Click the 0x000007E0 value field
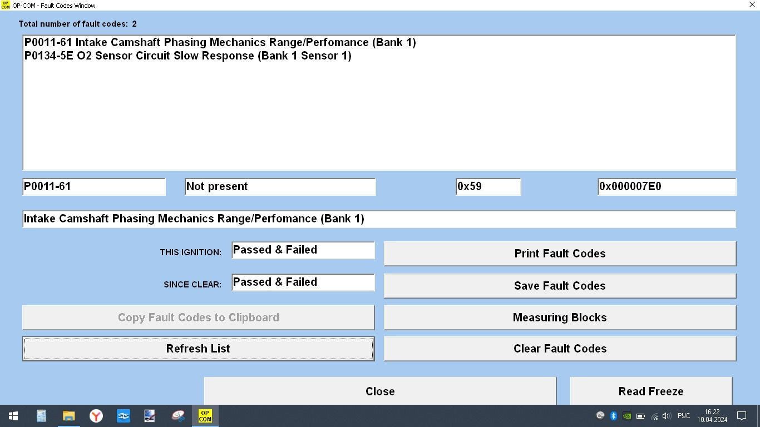760x427 pixels. [x=667, y=187]
